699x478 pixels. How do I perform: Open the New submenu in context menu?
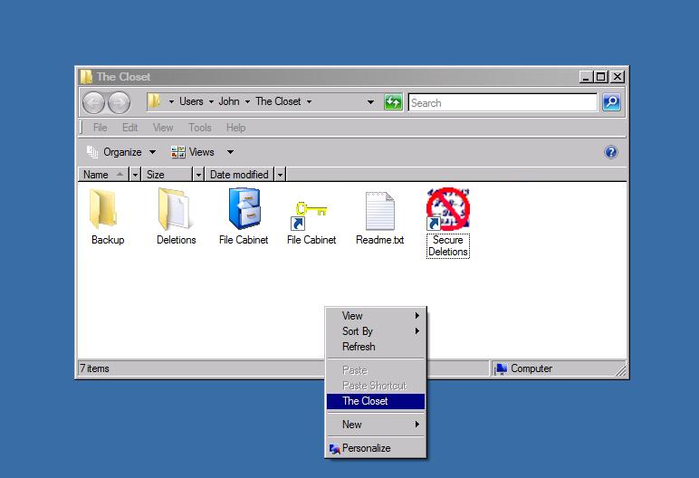pos(352,425)
